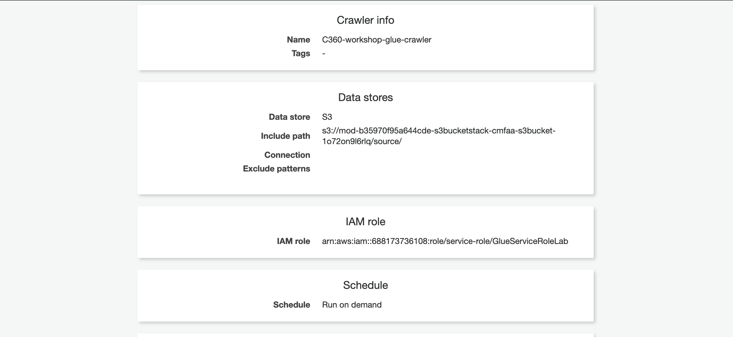
Task: Click the bold Schedule field label
Action: tap(291, 305)
